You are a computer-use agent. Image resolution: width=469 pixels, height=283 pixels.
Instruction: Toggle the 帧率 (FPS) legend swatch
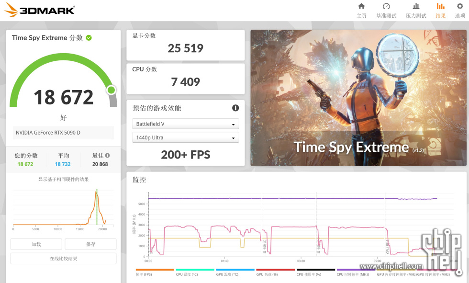click(155, 270)
